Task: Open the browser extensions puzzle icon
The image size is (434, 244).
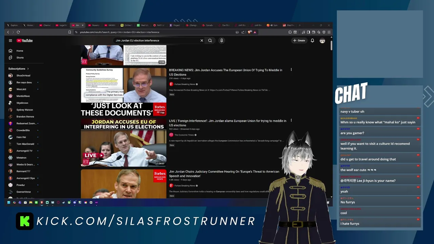Action: click(290, 32)
